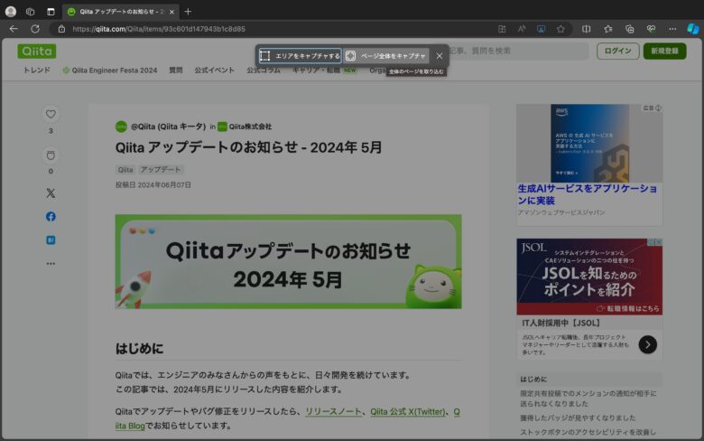Open the more options ellipsis in sidebar

tap(51, 264)
